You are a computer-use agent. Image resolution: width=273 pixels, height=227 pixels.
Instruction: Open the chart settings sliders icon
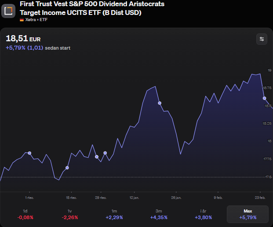pyautogui.click(x=262, y=39)
